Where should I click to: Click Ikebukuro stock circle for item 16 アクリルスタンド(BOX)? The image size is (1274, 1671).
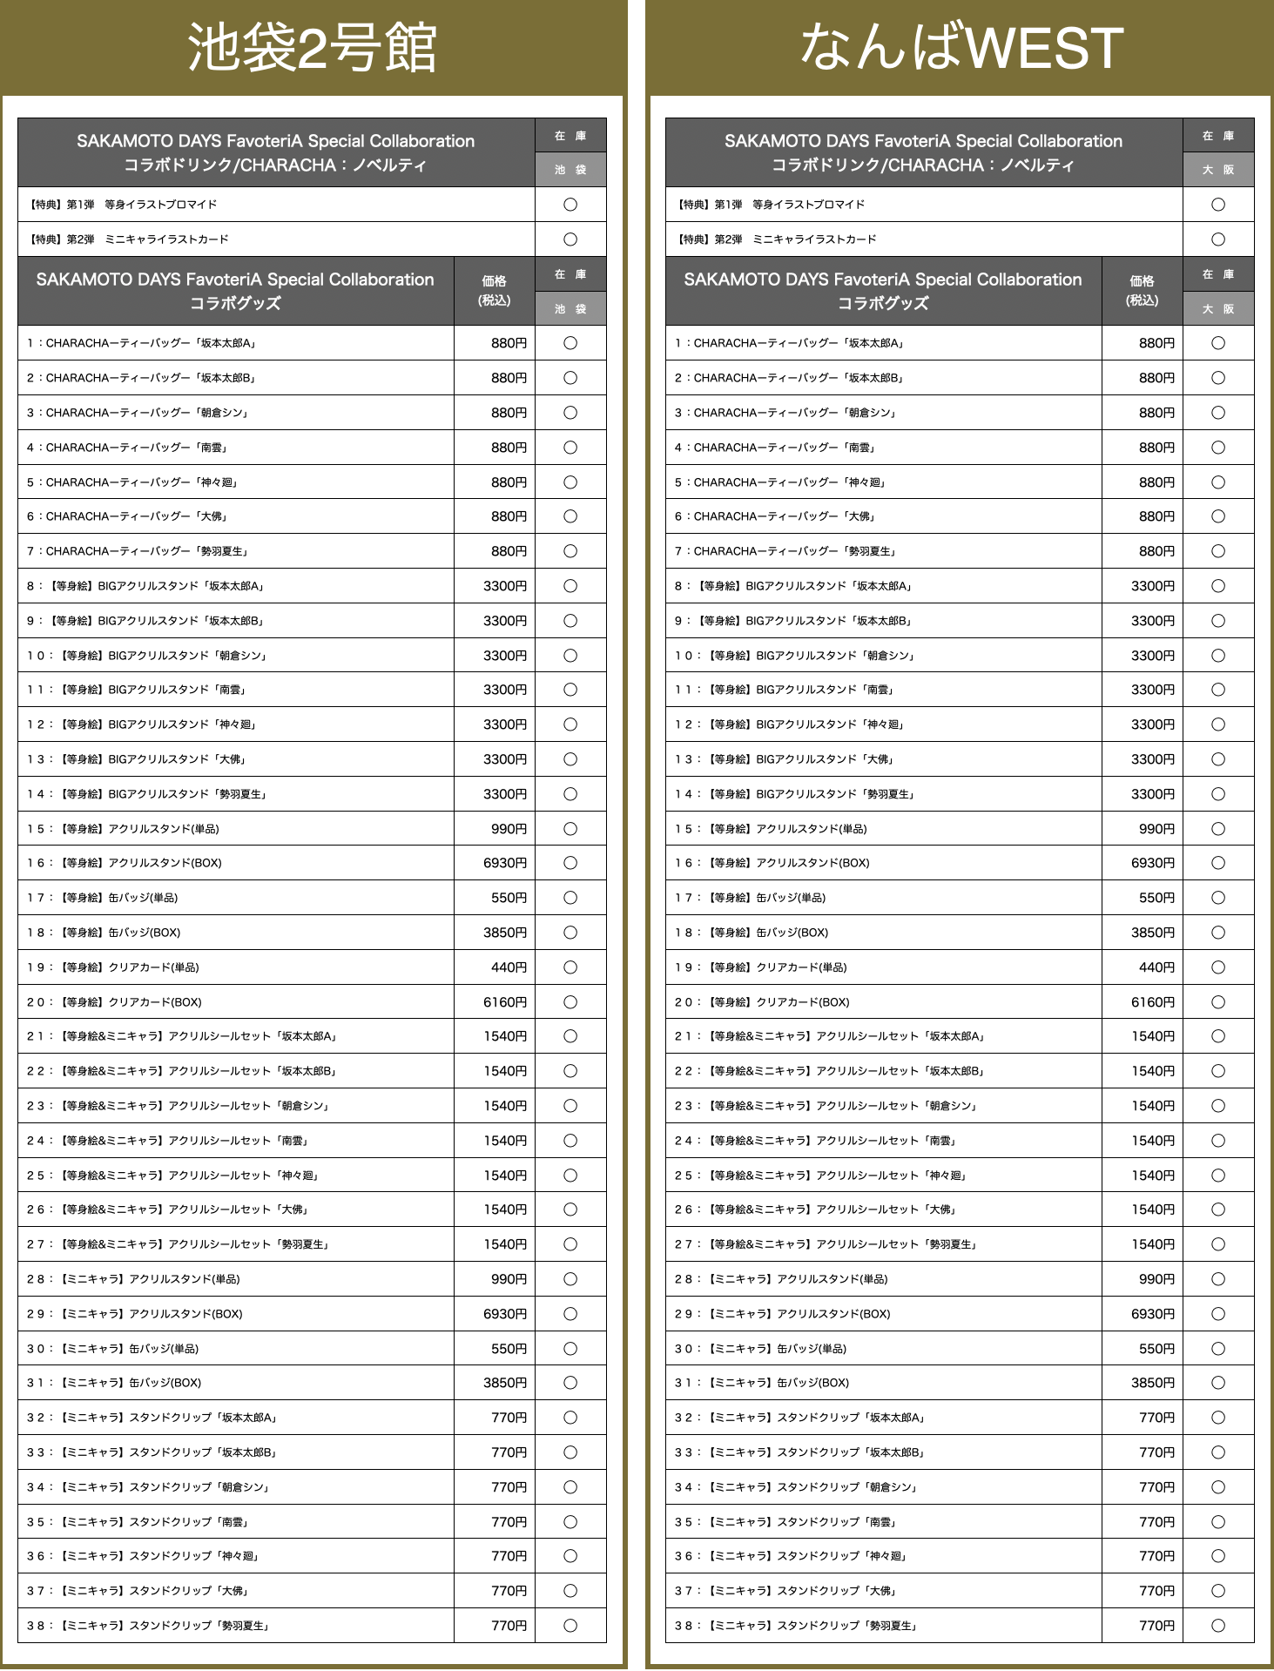[x=570, y=863]
